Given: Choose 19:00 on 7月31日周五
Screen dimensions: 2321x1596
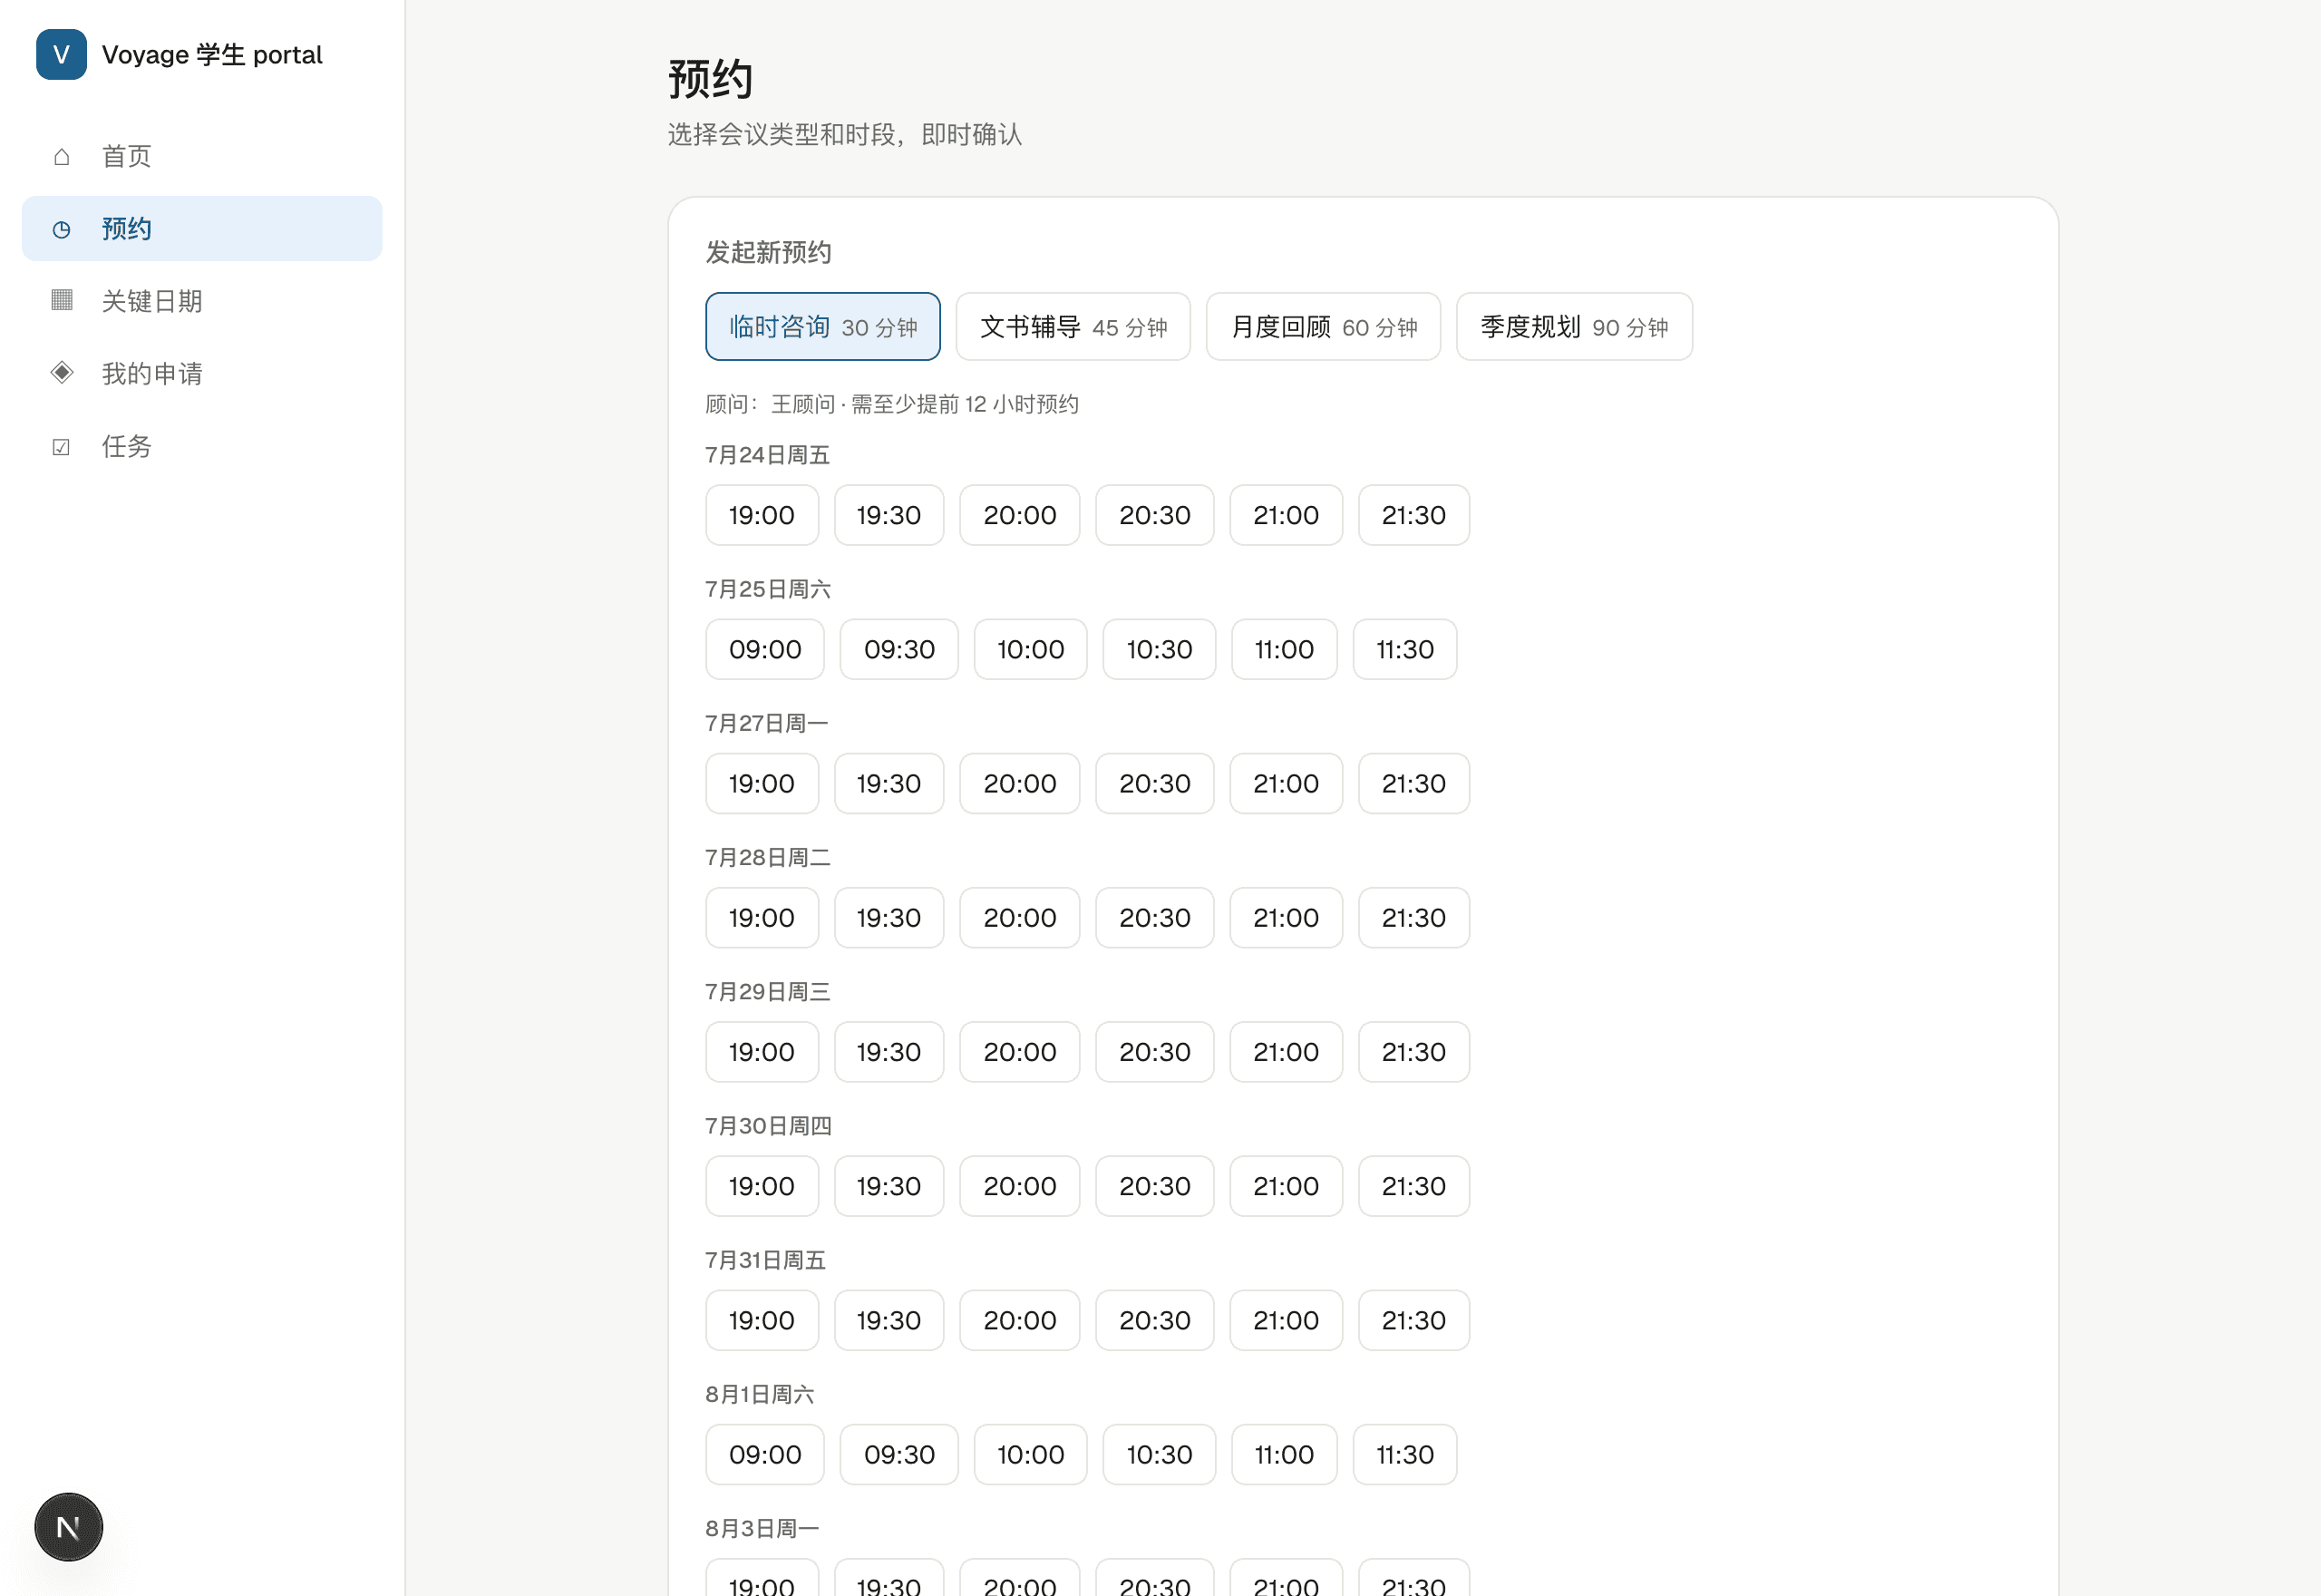Looking at the screenshot, I should pyautogui.click(x=762, y=1320).
